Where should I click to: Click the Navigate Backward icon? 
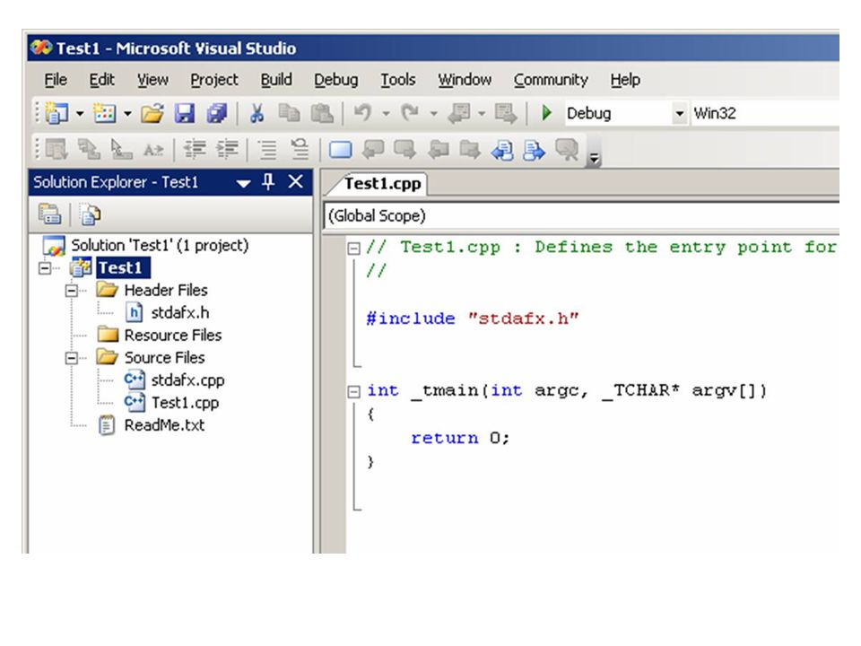click(459, 113)
